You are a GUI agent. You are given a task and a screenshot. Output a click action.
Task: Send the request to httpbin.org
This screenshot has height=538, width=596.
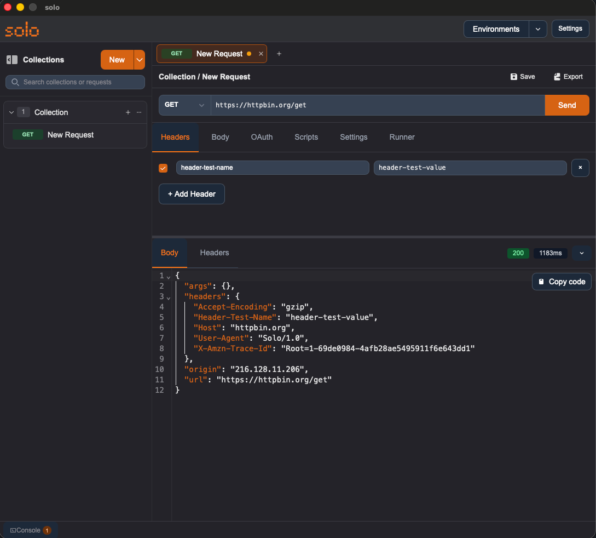(567, 105)
